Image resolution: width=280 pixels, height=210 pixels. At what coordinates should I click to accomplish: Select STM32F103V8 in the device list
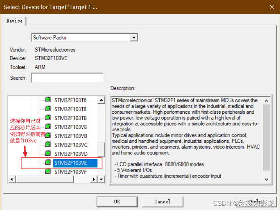click(71, 127)
